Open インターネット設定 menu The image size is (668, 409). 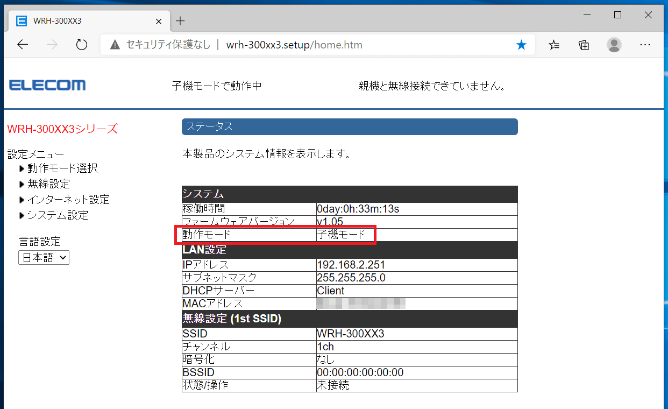[x=69, y=200]
